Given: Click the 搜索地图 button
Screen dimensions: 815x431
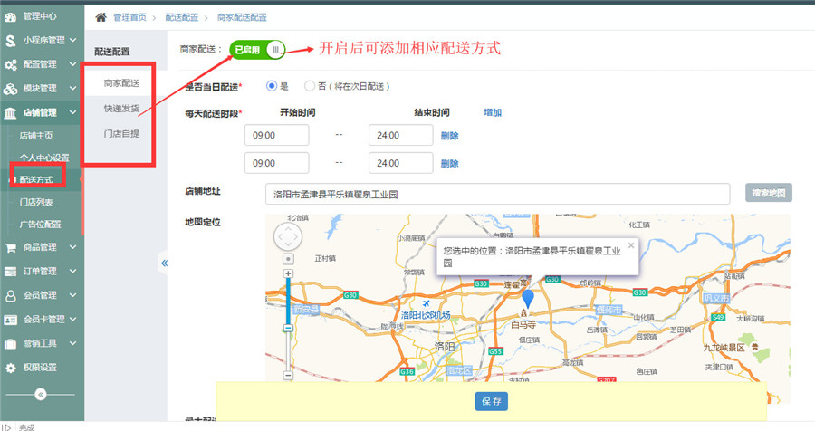Looking at the screenshot, I should coord(769,193).
